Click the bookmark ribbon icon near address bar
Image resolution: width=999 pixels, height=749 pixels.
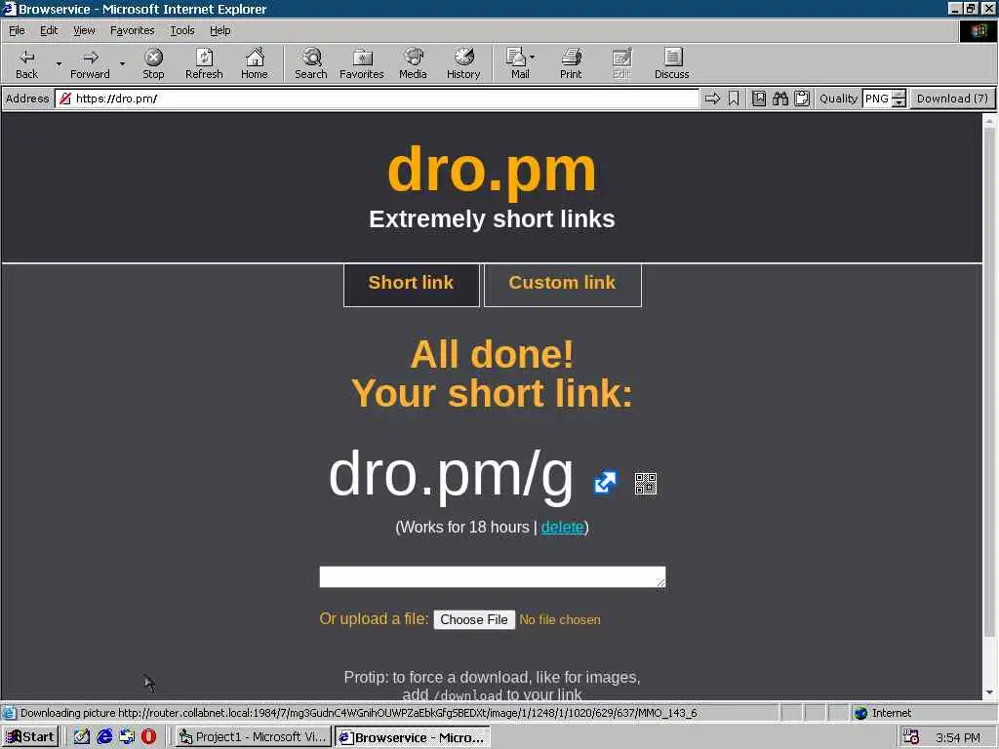(734, 99)
